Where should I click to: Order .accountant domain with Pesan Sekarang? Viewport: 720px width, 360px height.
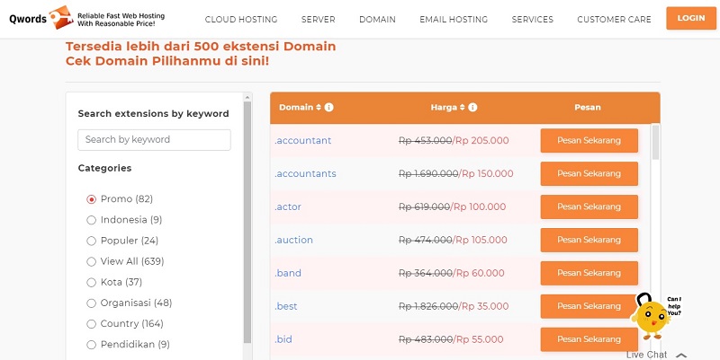(589, 141)
